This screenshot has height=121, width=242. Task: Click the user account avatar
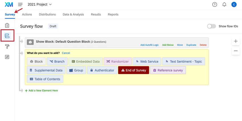pyautogui.click(x=234, y=5)
